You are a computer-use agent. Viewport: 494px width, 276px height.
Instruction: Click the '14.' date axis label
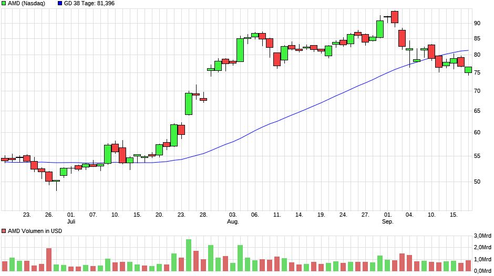(299, 215)
